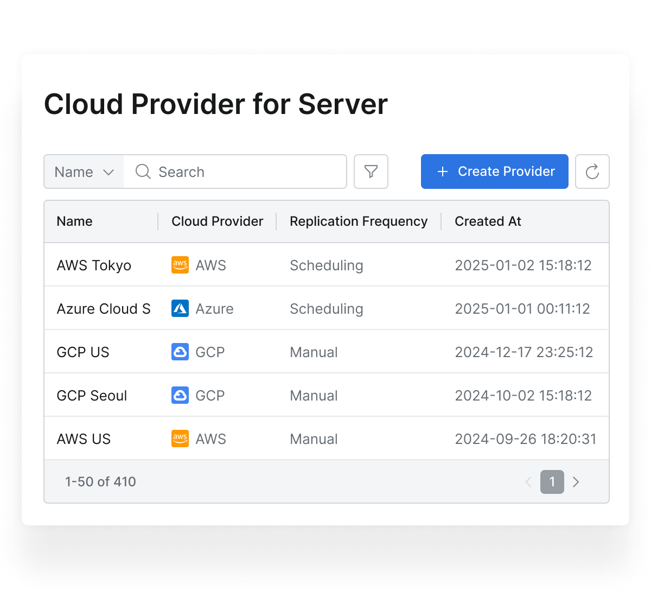This screenshot has height=597, width=651.
Task: Sort by Replication Frequency column header
Action: click(x=359, y=221)
